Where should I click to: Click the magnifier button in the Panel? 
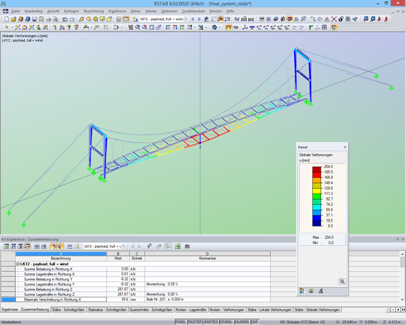[342, 282]
